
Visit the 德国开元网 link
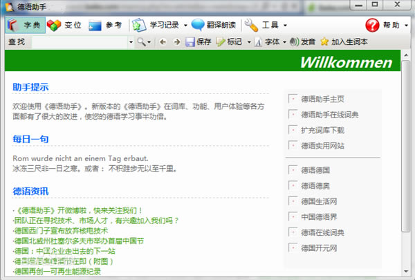pos(319,248)
